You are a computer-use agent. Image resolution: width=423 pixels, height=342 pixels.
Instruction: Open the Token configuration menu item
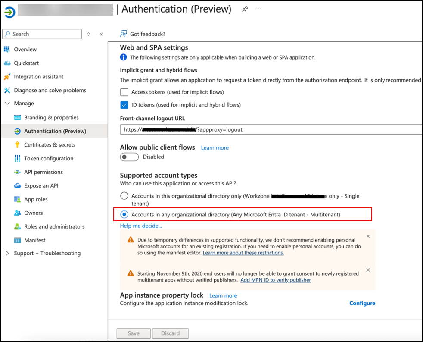49,158
